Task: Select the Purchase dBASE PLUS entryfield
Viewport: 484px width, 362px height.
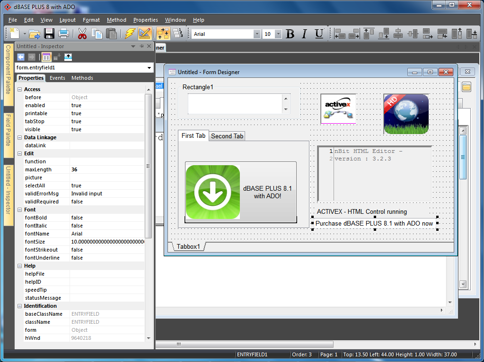Action: point(375,224)
